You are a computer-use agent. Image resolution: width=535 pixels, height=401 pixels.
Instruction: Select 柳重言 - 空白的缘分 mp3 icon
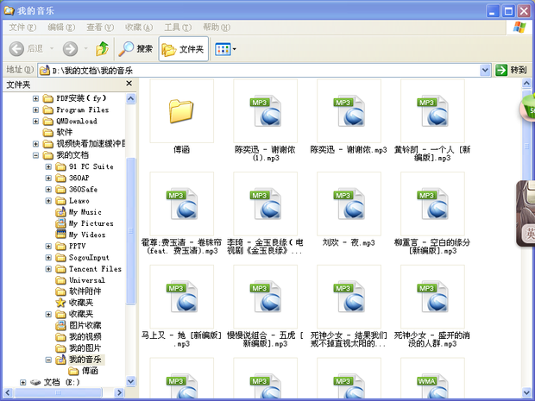pyautogui.click(x=432, y=204)
